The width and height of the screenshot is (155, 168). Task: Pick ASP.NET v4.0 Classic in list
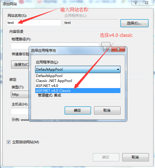click(x=78, y=90)
